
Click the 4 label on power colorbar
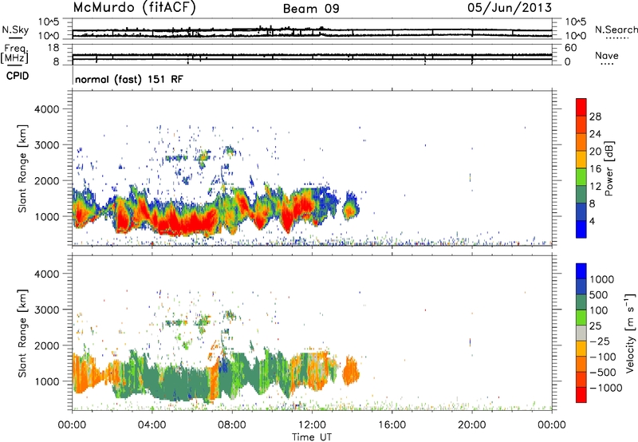pyautogui.click(x=593, y=221)
